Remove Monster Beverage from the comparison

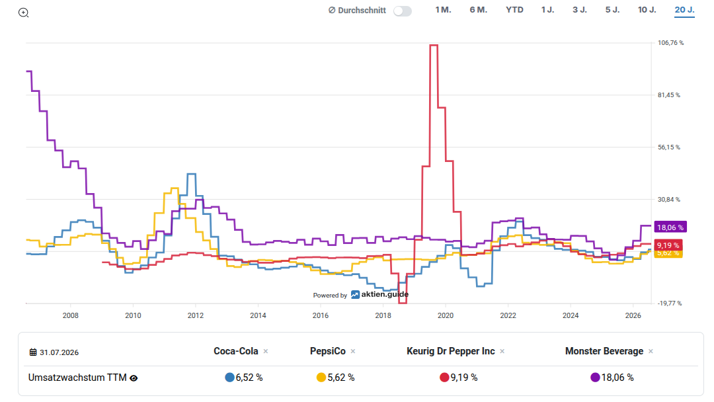[x=651, y=352]
